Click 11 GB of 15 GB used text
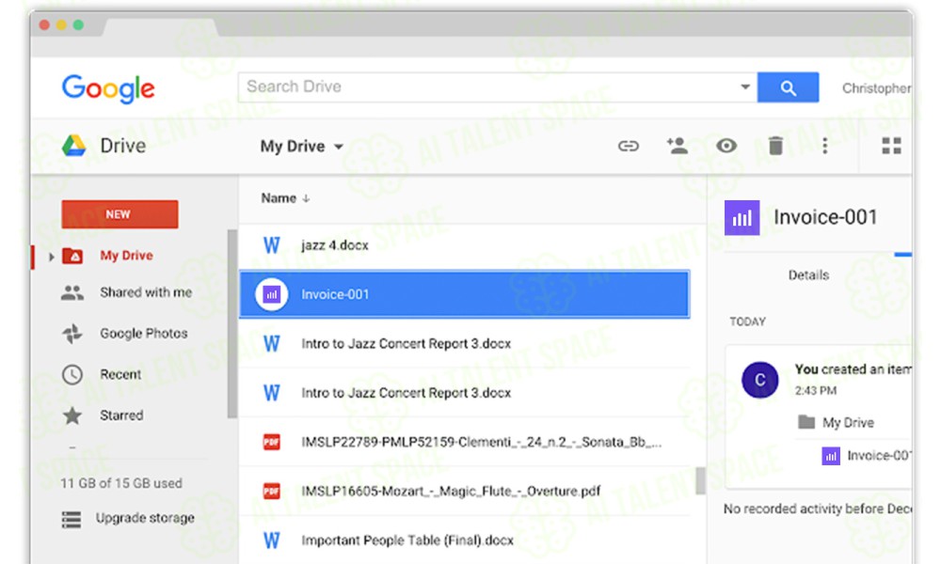The height and width of the screenshot is (564, 941). pos(121,483)
